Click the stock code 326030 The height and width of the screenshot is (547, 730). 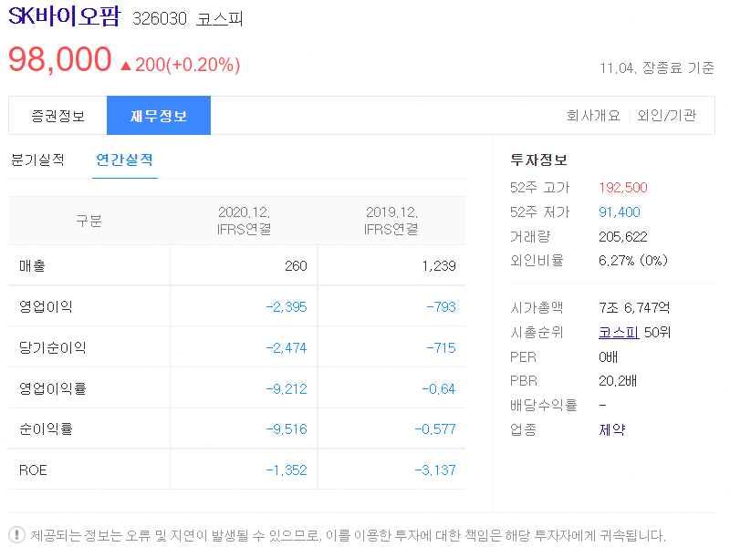point(160,19)
